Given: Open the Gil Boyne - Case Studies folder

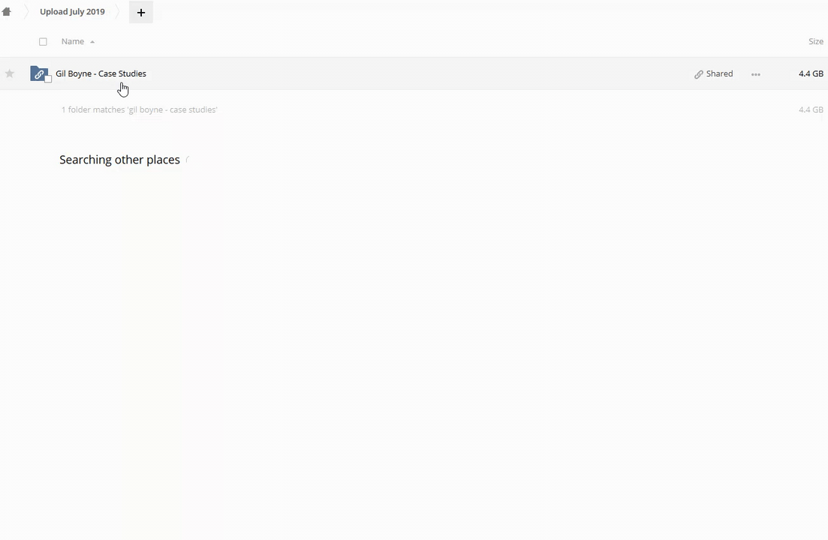Looking at the screenshot, I should tap(101, 73).
